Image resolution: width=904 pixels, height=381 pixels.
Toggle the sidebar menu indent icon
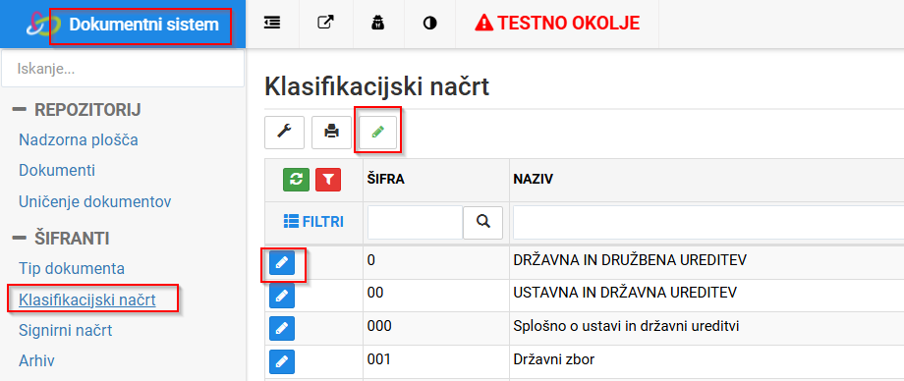point(272,23)
